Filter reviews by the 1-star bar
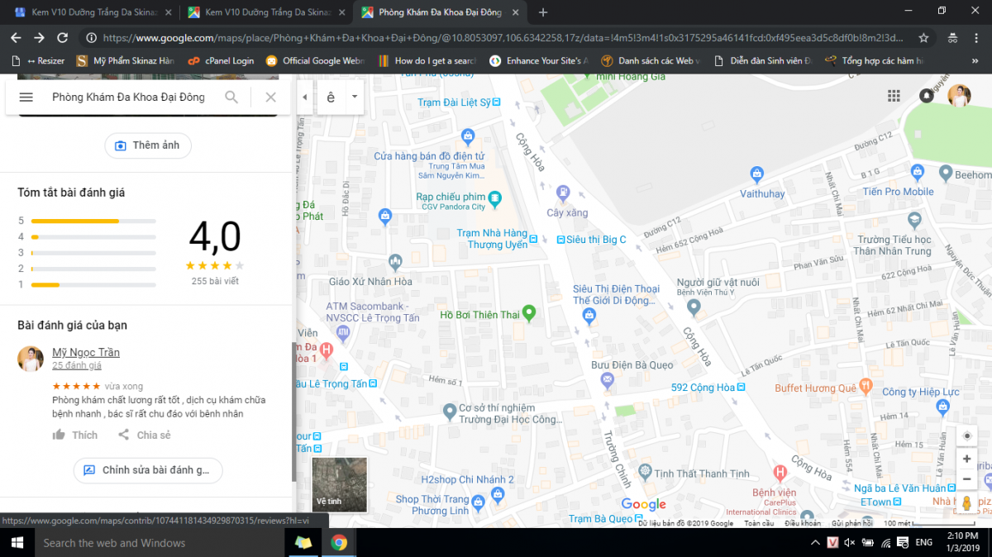 coord(93,284)
